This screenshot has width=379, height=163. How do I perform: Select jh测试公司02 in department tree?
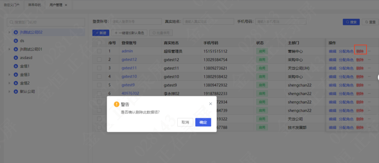click(x=32, y=32)
